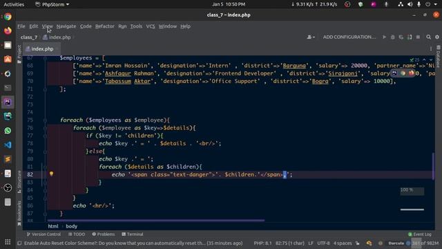Go to previous highlighted error arrow
442x249 pixels.
(x=424, y=59)
